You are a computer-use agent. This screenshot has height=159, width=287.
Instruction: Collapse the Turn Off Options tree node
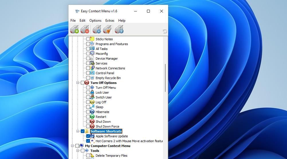[x=78, y=83]
